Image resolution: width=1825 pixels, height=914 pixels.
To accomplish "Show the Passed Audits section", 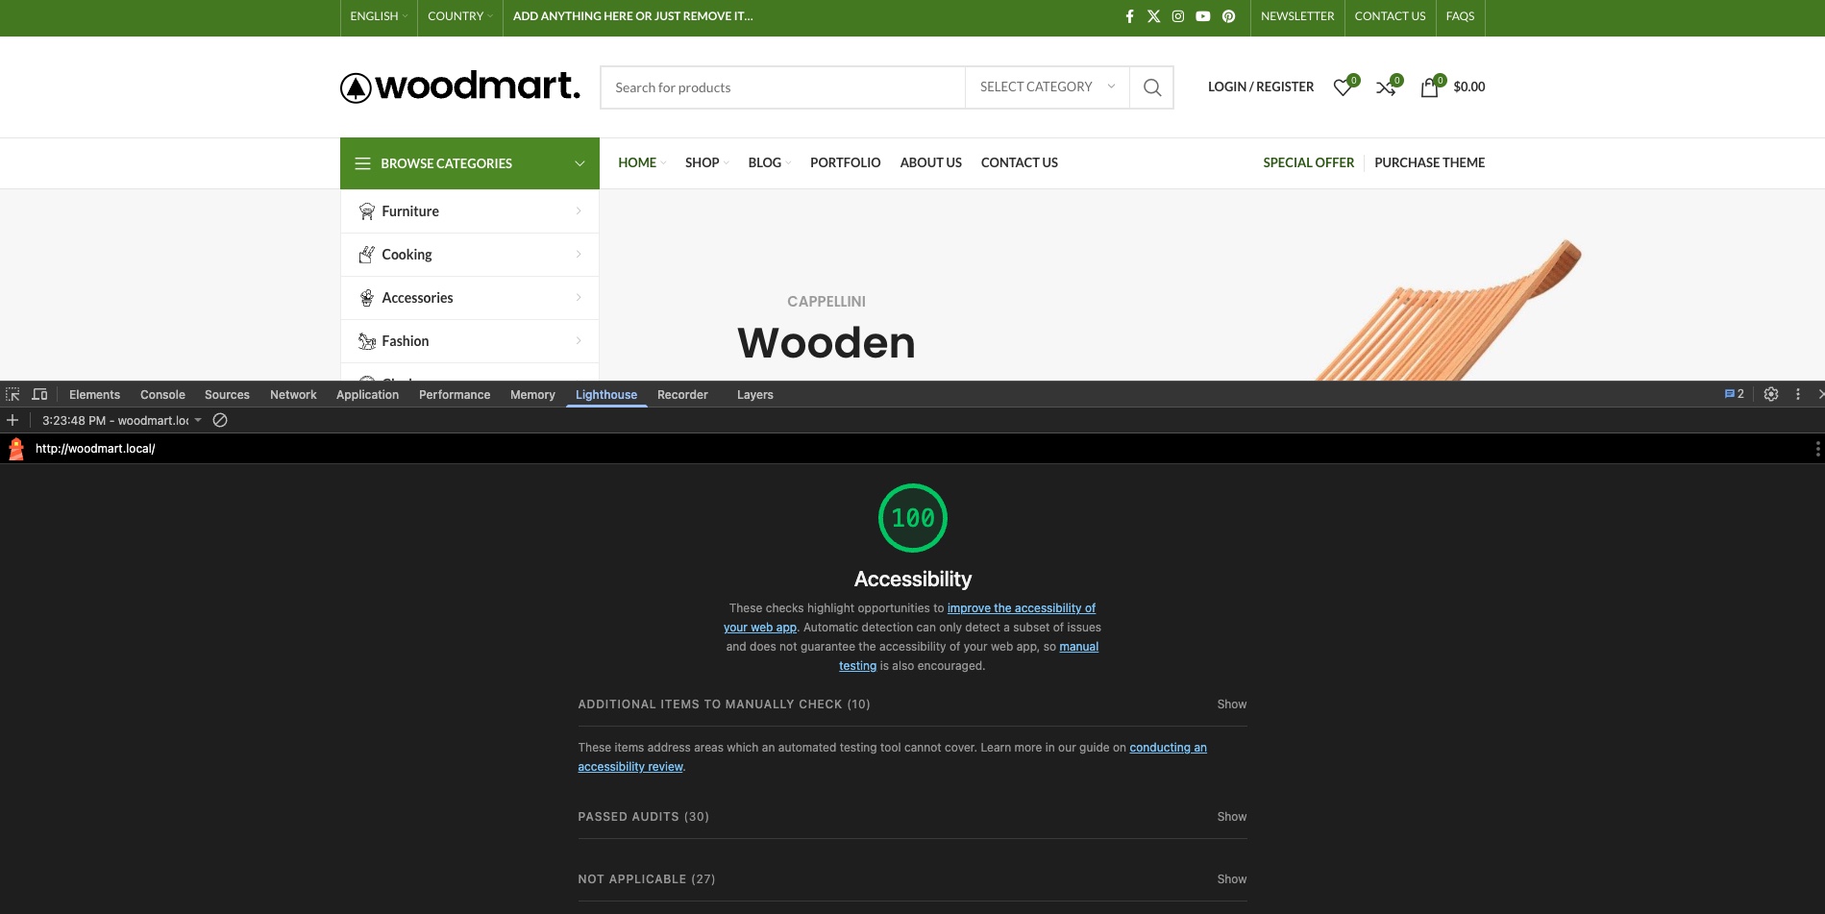I will pyautogui.click(x=1231, y=817).
